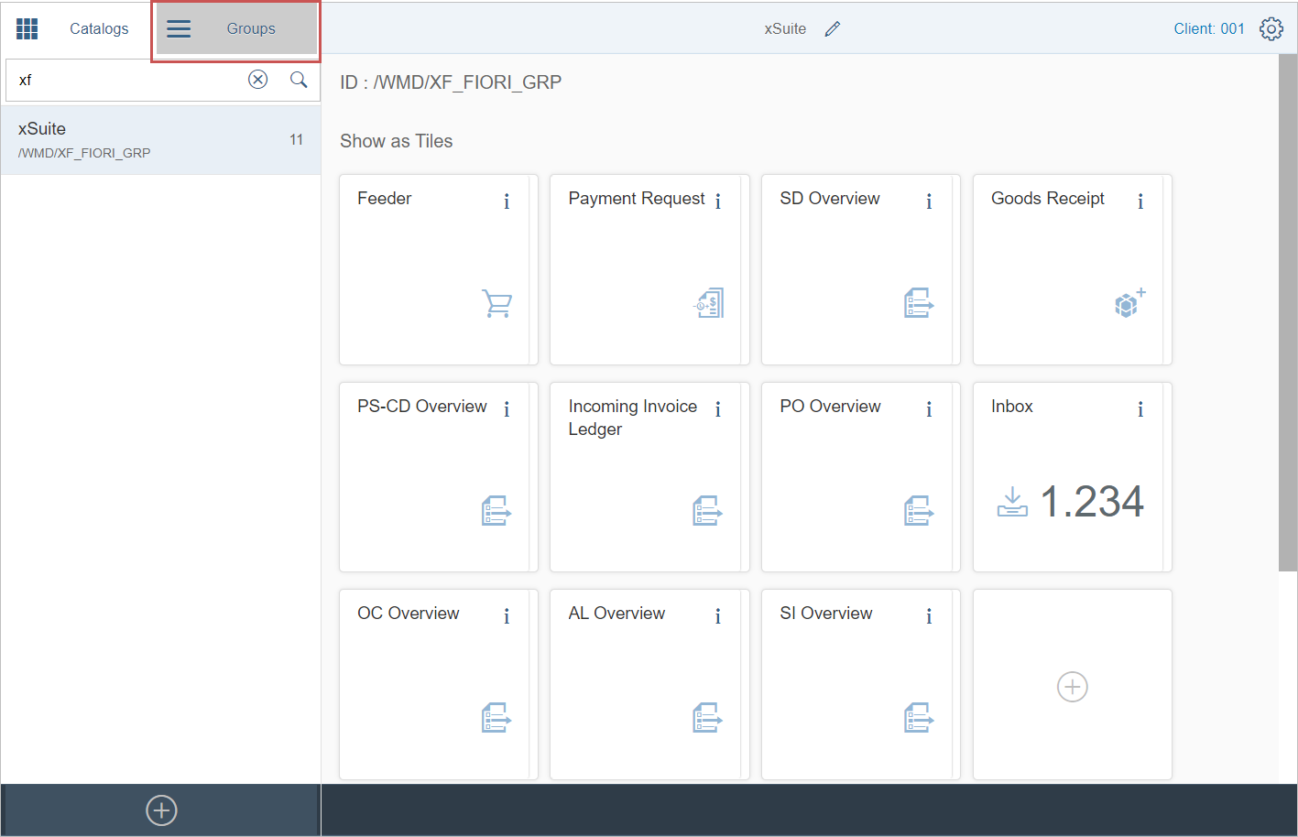Switch to the Catalogs tab
The width and height of the screenshot is (1298, 837).
pyautogui.click(x=99, y=29)
